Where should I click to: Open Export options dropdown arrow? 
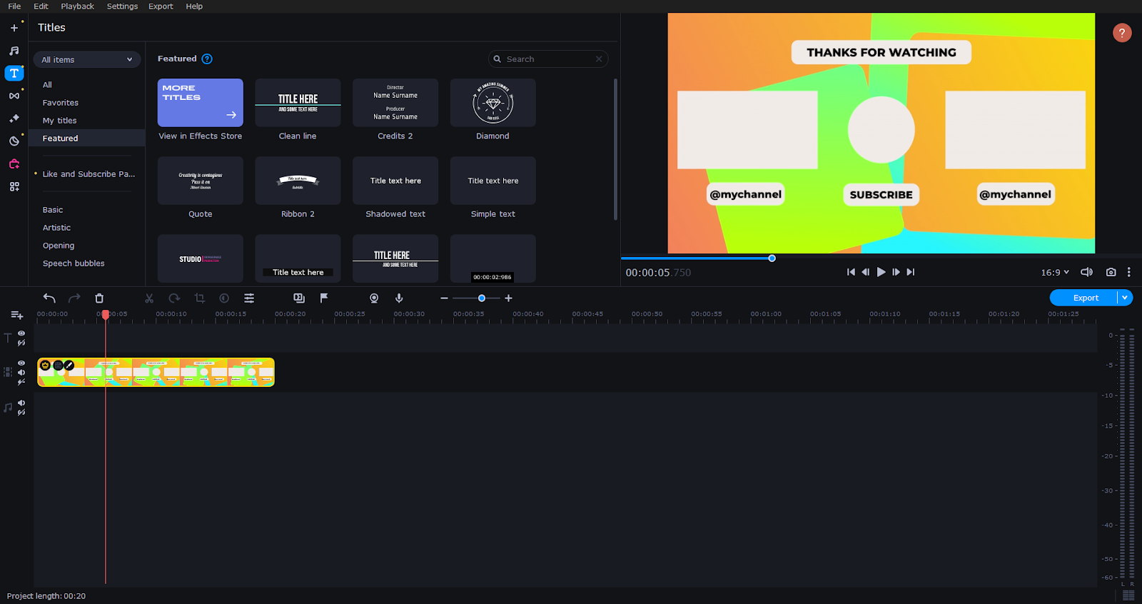pyautogui.click(x=1125, y=298)
